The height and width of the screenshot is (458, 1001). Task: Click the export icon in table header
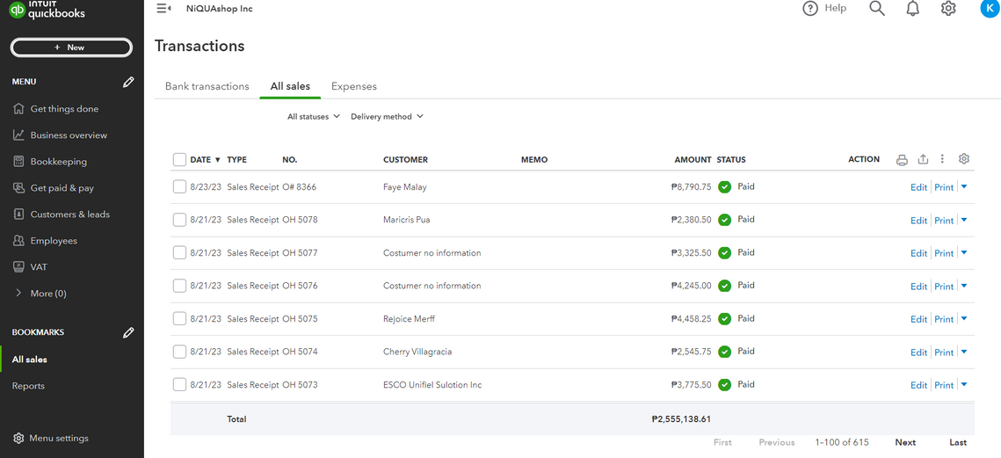coord(923,160)
